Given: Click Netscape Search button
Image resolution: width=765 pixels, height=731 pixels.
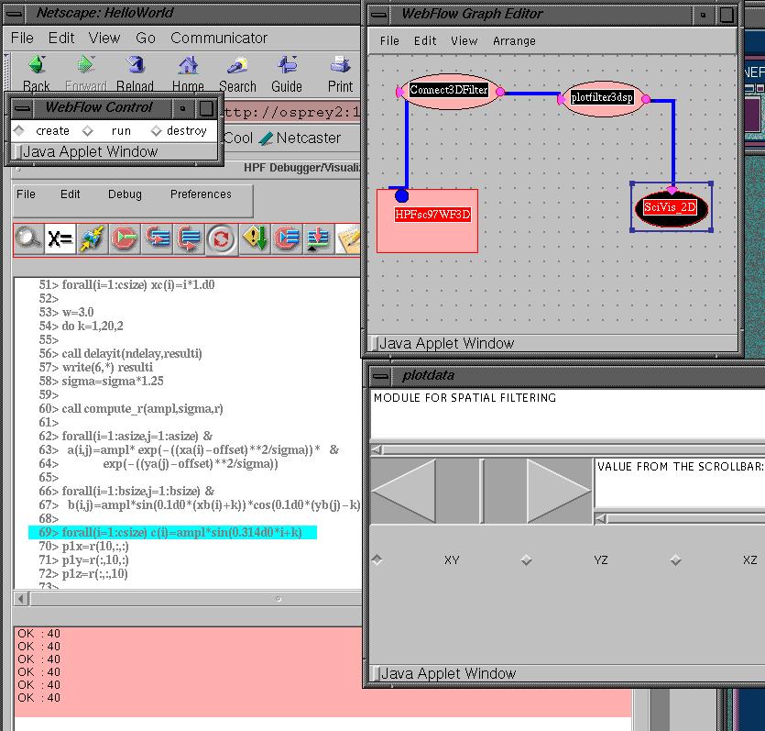Looking at the screenshot, I should tap(237, 73).
